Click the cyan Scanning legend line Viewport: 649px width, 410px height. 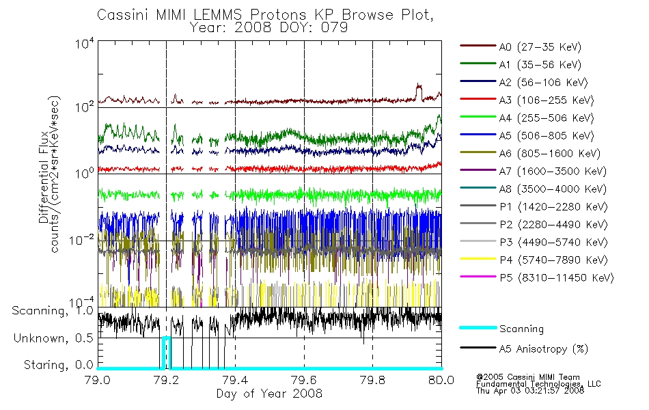(x=478, y=327)
